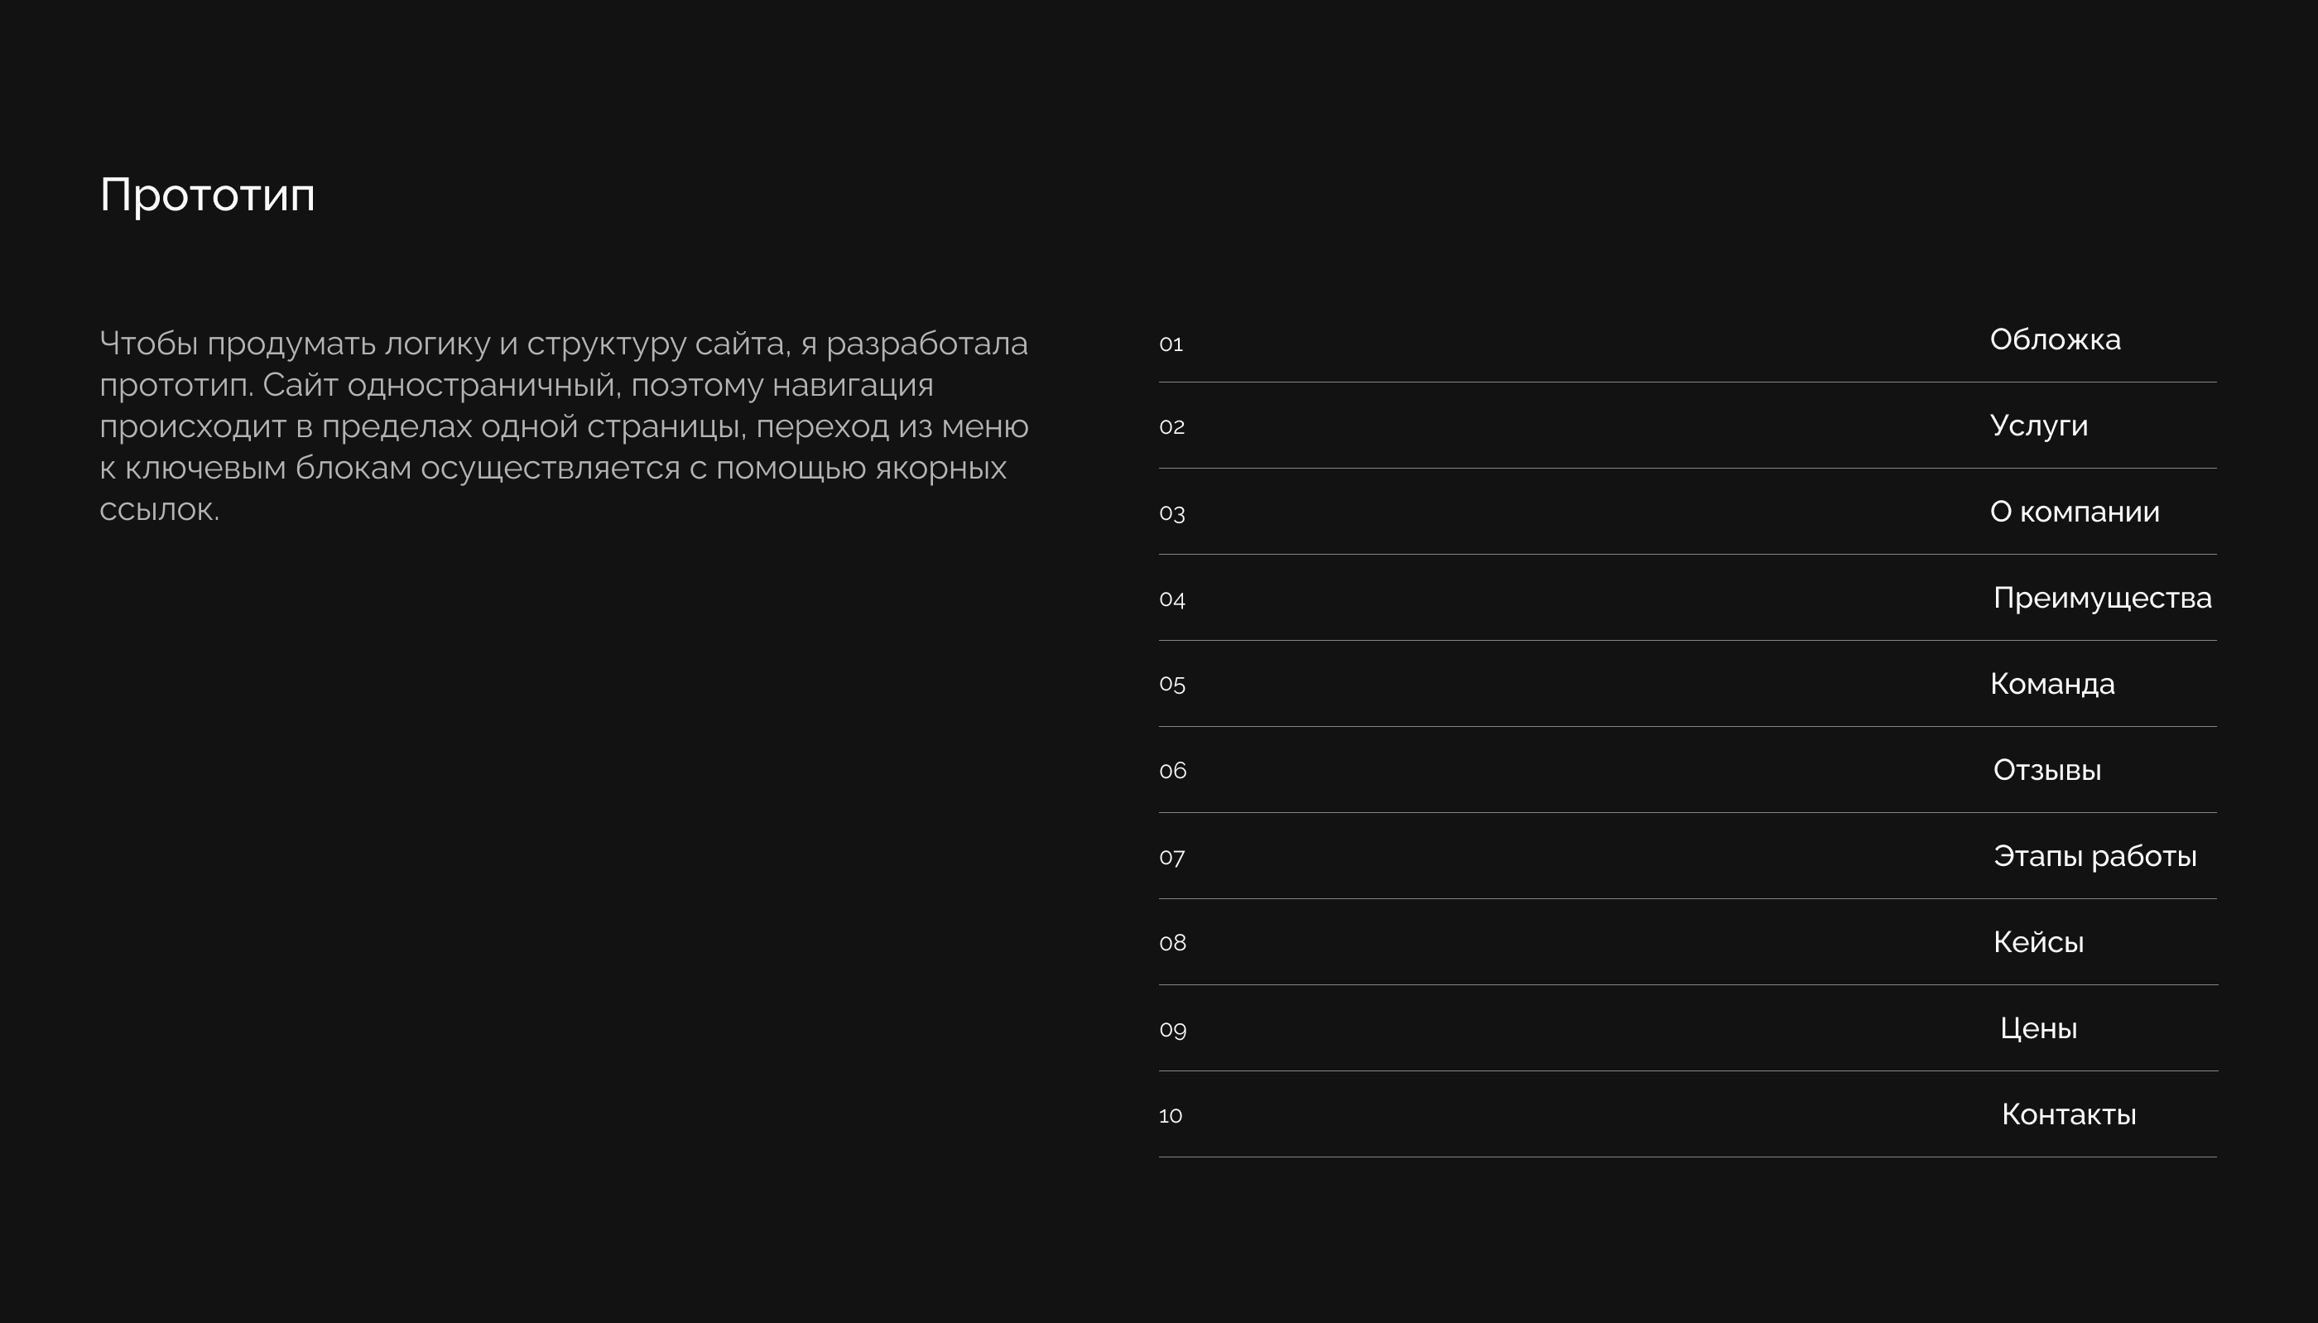Click the Обложка list item
This screenshot has height=1323, width=2318.
pos(2055,339)
